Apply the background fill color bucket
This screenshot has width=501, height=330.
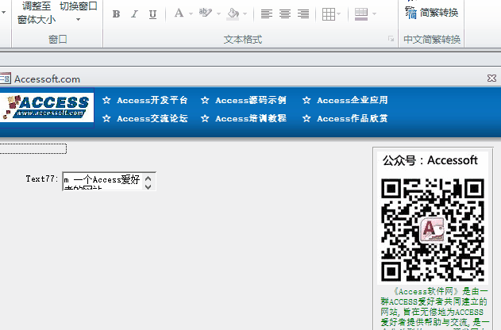coord(233,13)
